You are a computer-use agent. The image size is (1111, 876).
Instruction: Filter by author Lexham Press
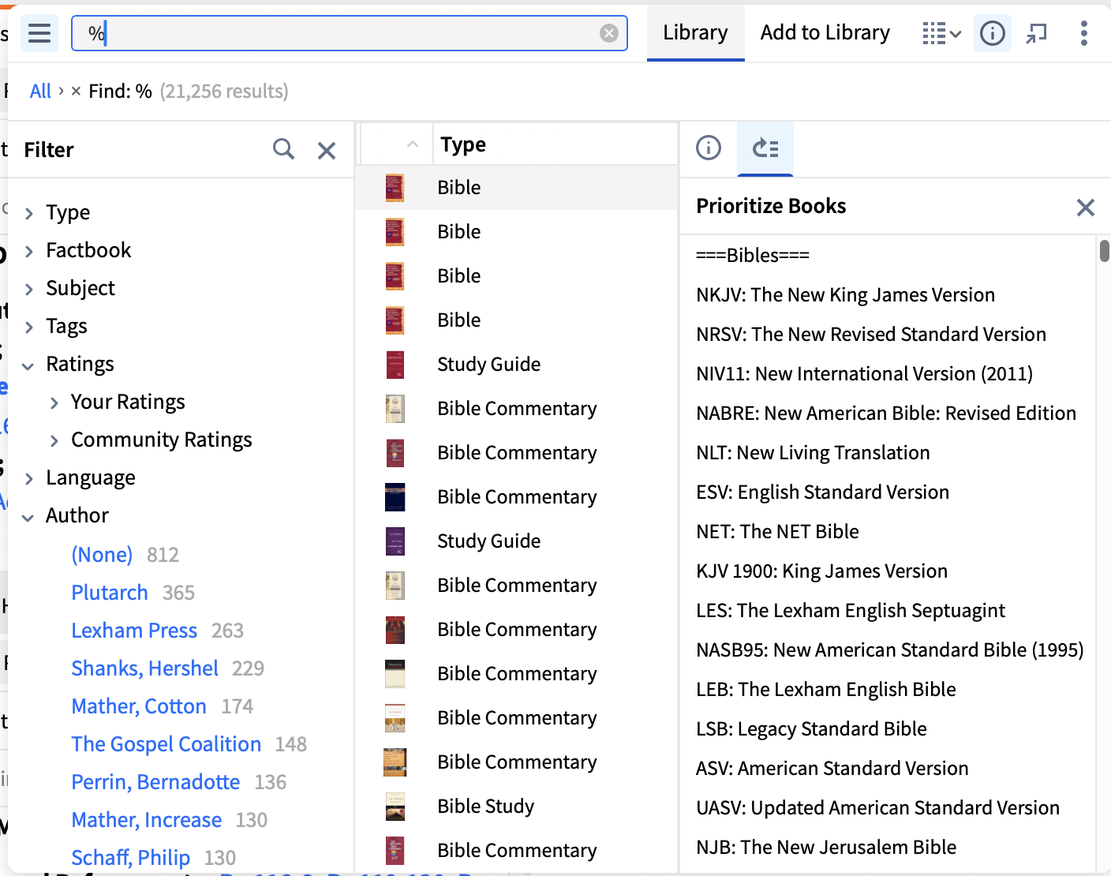134,631
